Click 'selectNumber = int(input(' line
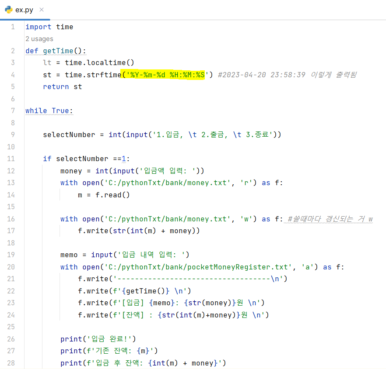The height and width of the screenshot is (369, 386). 162,134
